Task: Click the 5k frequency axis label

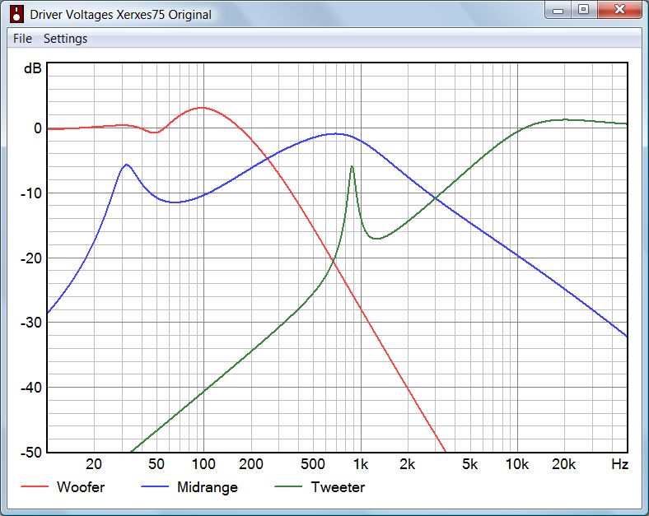Action: 469,464
